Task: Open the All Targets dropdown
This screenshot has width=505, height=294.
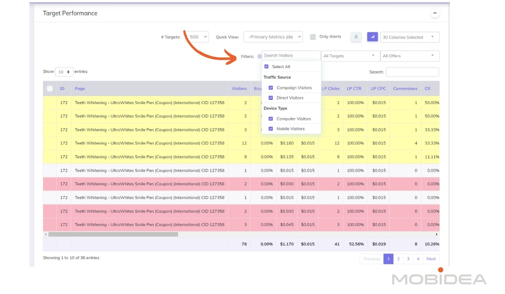Action: pyautogui.click(x=351, y=56)
